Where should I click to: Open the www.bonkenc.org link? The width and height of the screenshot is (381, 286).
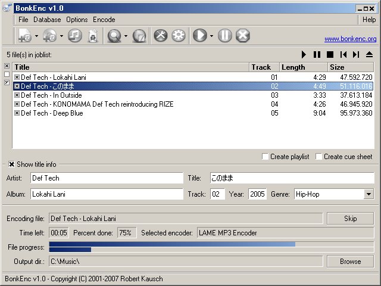tap(351, 39)
